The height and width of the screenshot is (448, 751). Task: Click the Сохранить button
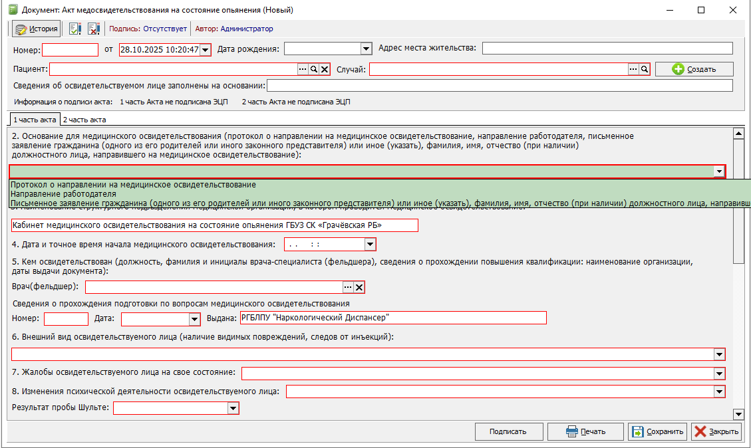click(x=657, y=431)
